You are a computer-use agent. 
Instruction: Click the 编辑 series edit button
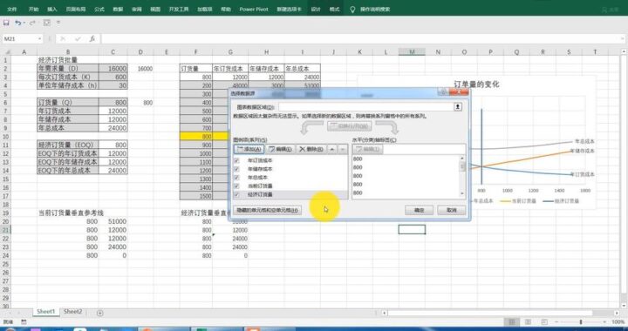[x=280, y=149]
